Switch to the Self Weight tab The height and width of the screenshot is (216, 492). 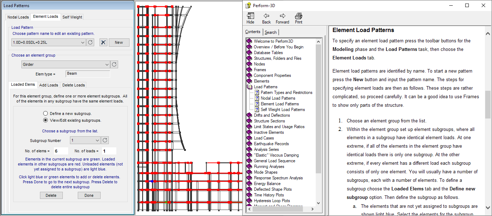pos(72,17)
